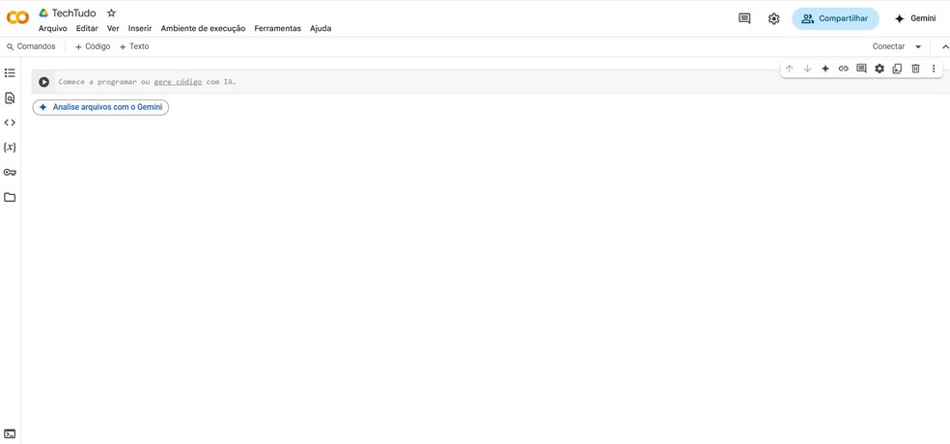Image resolution: width=950 pixels, height=444 pixels.
Task: Click into the empty code cell editor
Action: [x=501, y=82]
